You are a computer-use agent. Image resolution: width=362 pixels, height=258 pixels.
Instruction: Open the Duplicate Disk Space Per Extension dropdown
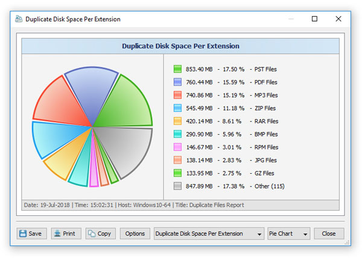click(209, 233)
